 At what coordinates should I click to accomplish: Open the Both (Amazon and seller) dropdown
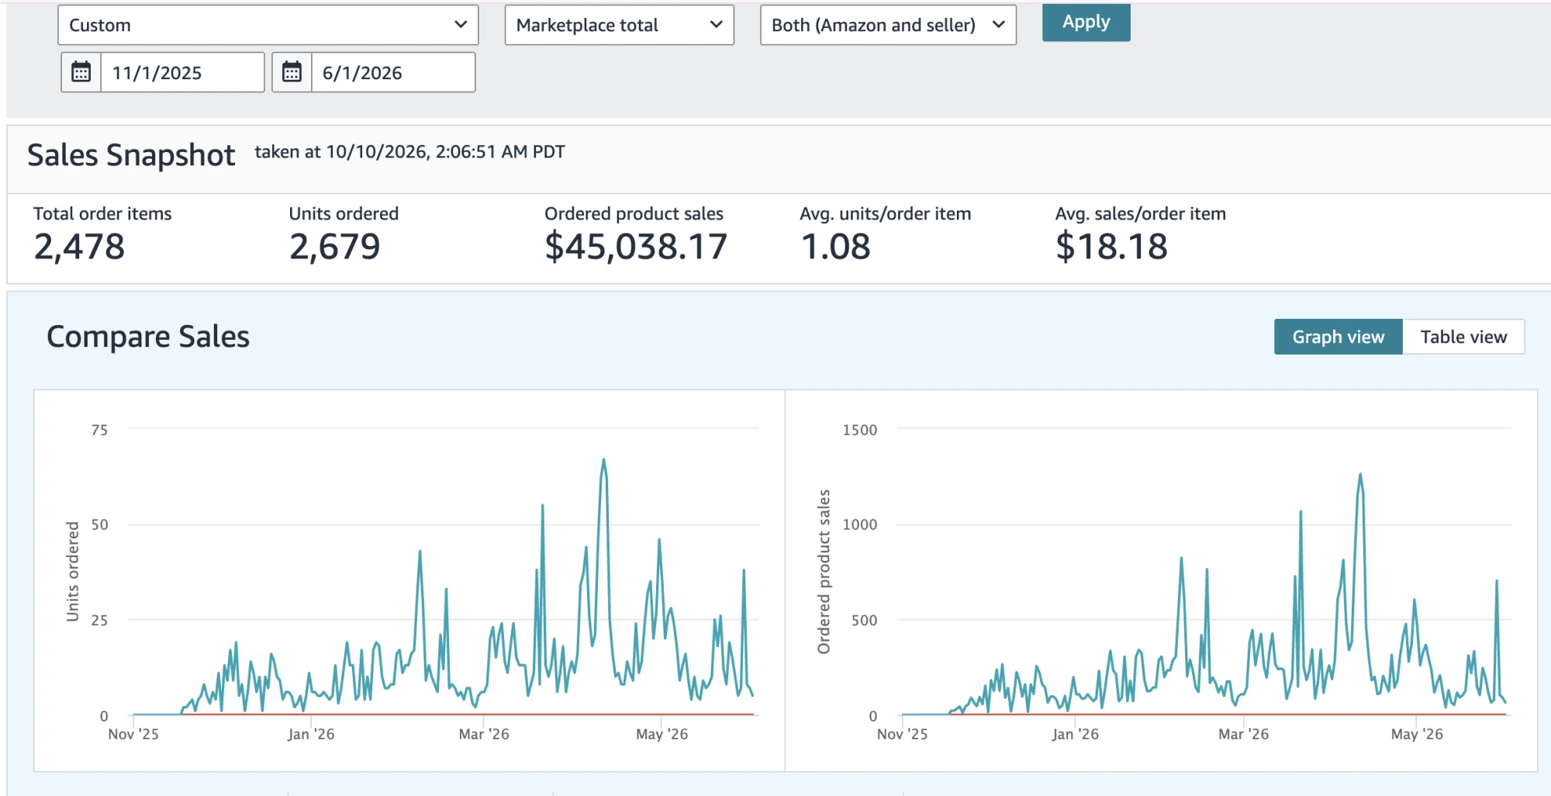coord(888,25)
